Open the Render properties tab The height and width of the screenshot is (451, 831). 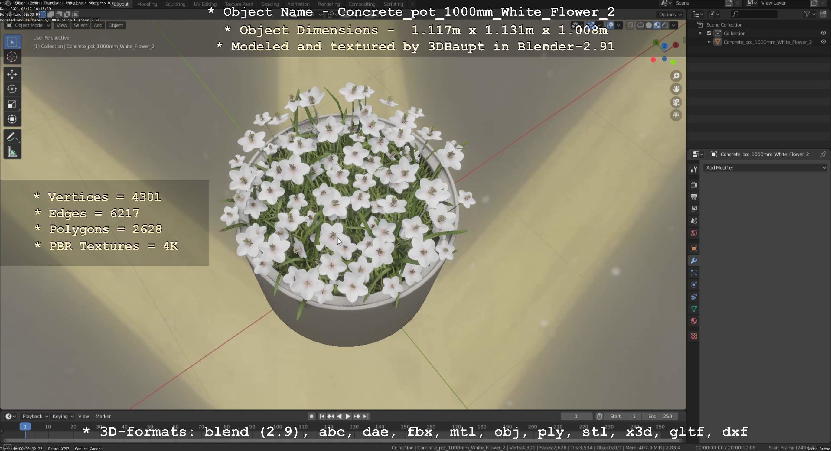click(x=694, y=185)
